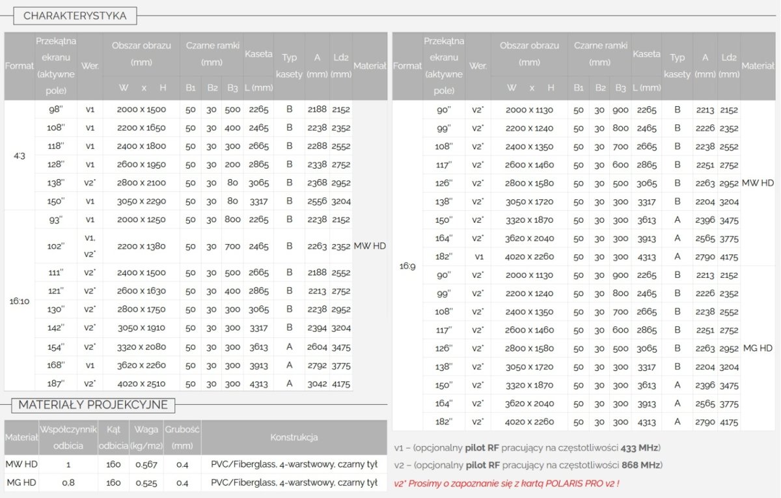Click the 187" screen diagonal cell
This screenshot has height=498, width=781.
tap(55, 383)
